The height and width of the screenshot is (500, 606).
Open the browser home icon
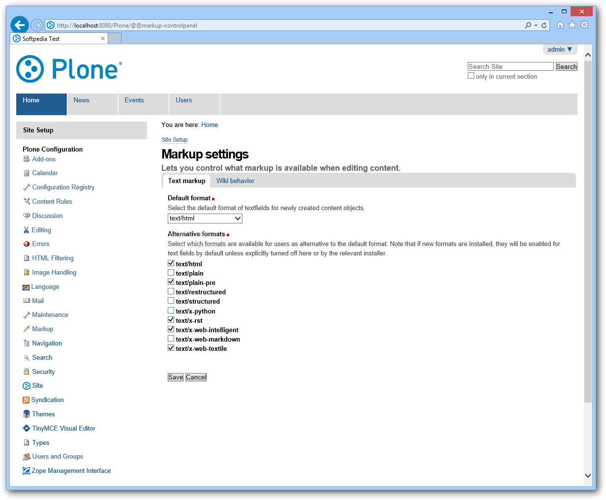click(x=560, y=25)
